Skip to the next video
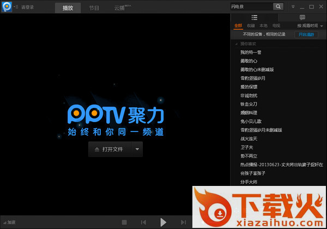The image size is (327, 229). [x=183, y=222]
